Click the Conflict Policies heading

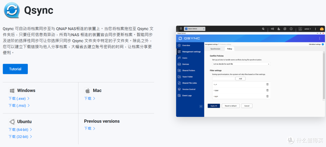point(217,56)
